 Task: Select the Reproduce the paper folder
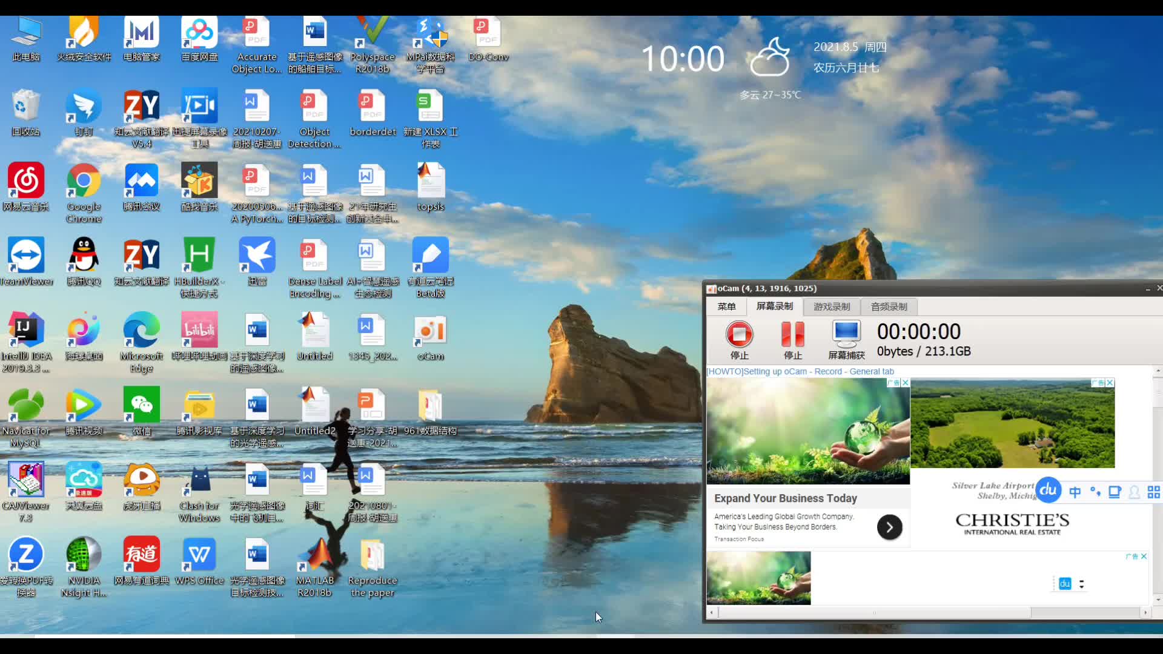click(x=373, y=567)
